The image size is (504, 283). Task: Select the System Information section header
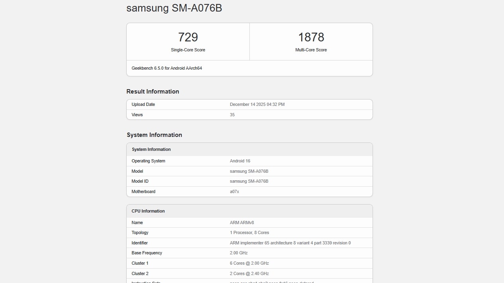tap(154, 135)
